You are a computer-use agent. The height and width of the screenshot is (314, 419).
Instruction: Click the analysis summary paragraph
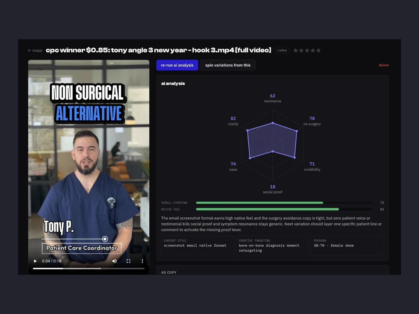(272, 224)
